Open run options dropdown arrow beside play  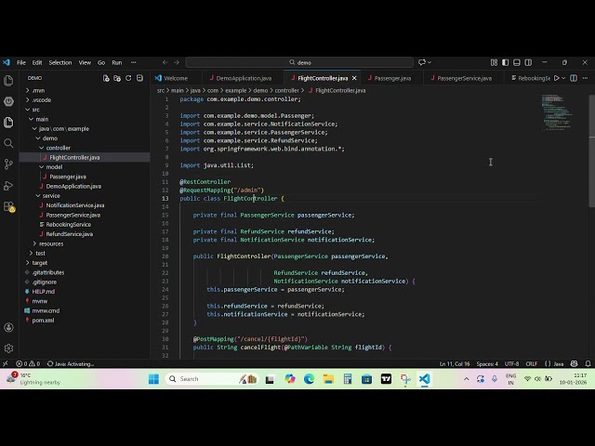(x=563, y=78)
